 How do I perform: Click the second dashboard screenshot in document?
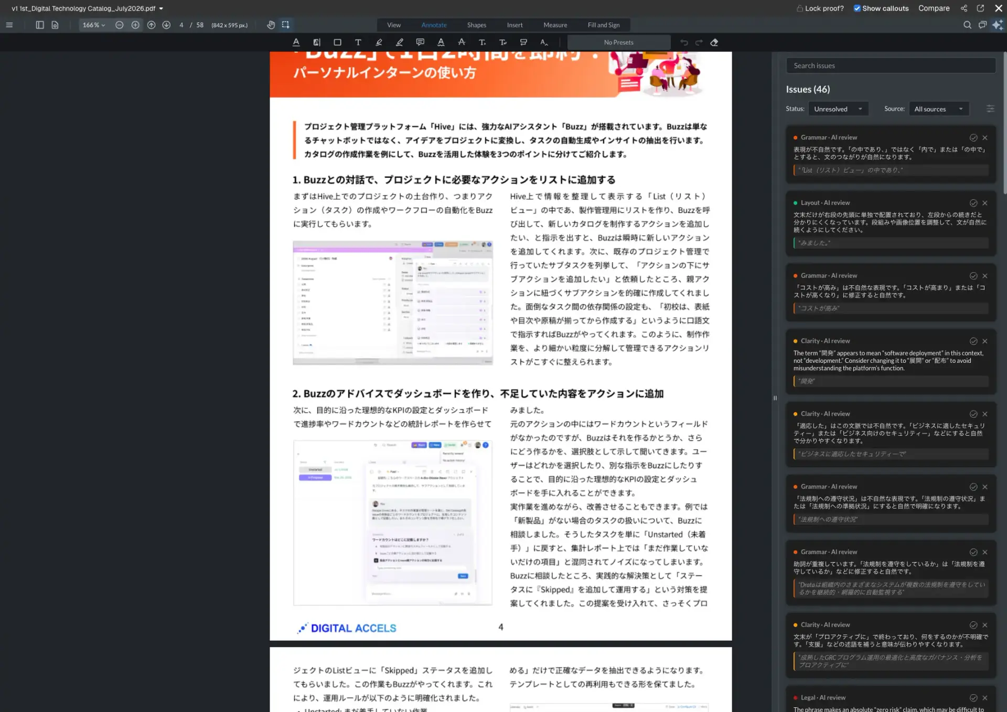pyautogui.click(x=393, y=523)
